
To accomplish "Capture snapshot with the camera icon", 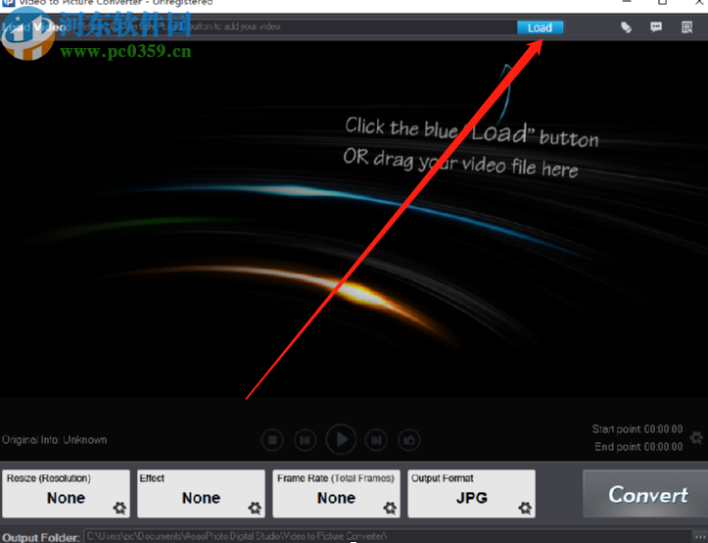I will click(x=409, y=440).
